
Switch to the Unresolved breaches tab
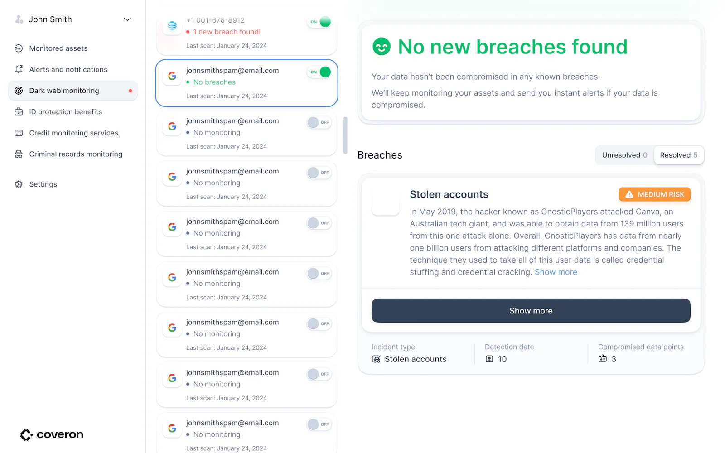pos(624,155)
